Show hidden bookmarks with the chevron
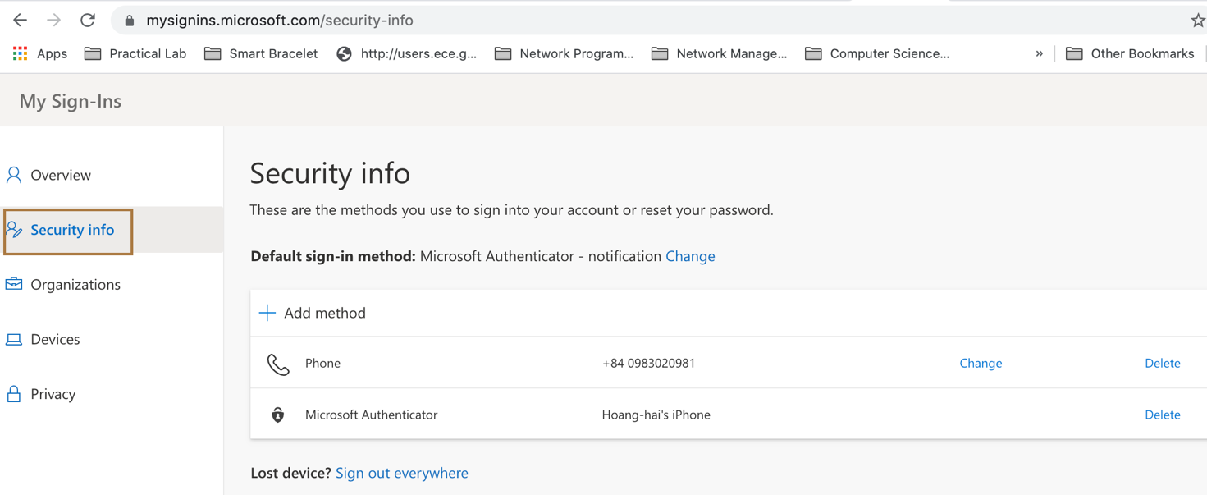 coord(1039,53)
